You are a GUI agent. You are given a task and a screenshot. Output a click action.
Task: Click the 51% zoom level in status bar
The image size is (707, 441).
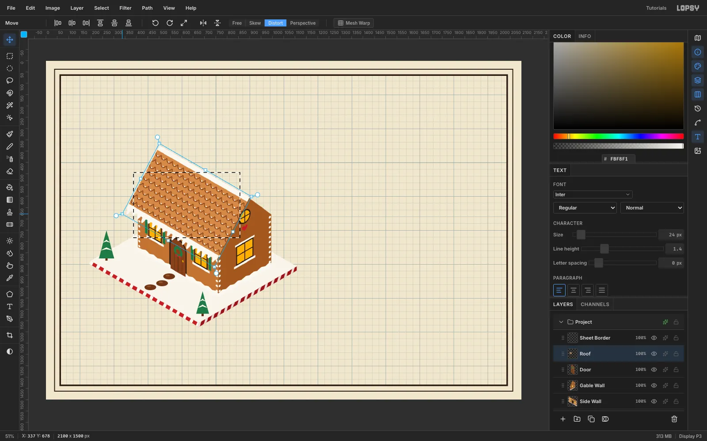point(10,436)
